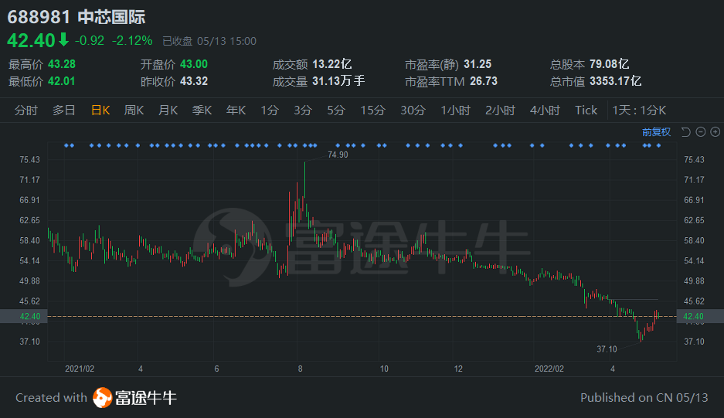Image resolution: width=724 pixels, height=418 pixels.
Task: Click the Created with footer text
Action: tap(51, 398)
